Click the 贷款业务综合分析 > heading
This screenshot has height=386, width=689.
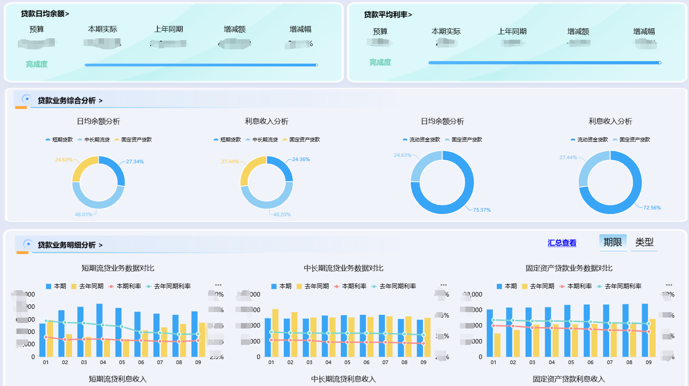[x=70, y=100]
